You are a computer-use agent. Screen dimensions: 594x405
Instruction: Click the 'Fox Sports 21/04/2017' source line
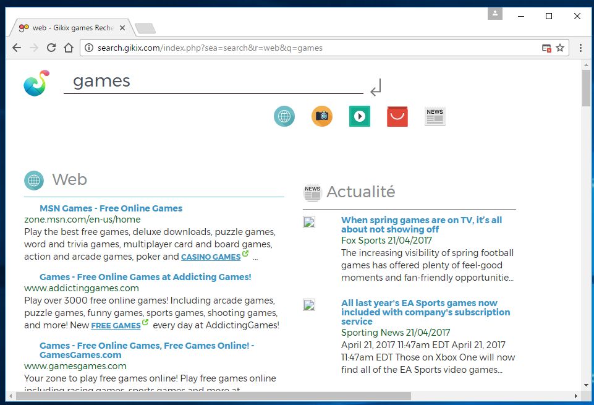(x=386, y=240)
